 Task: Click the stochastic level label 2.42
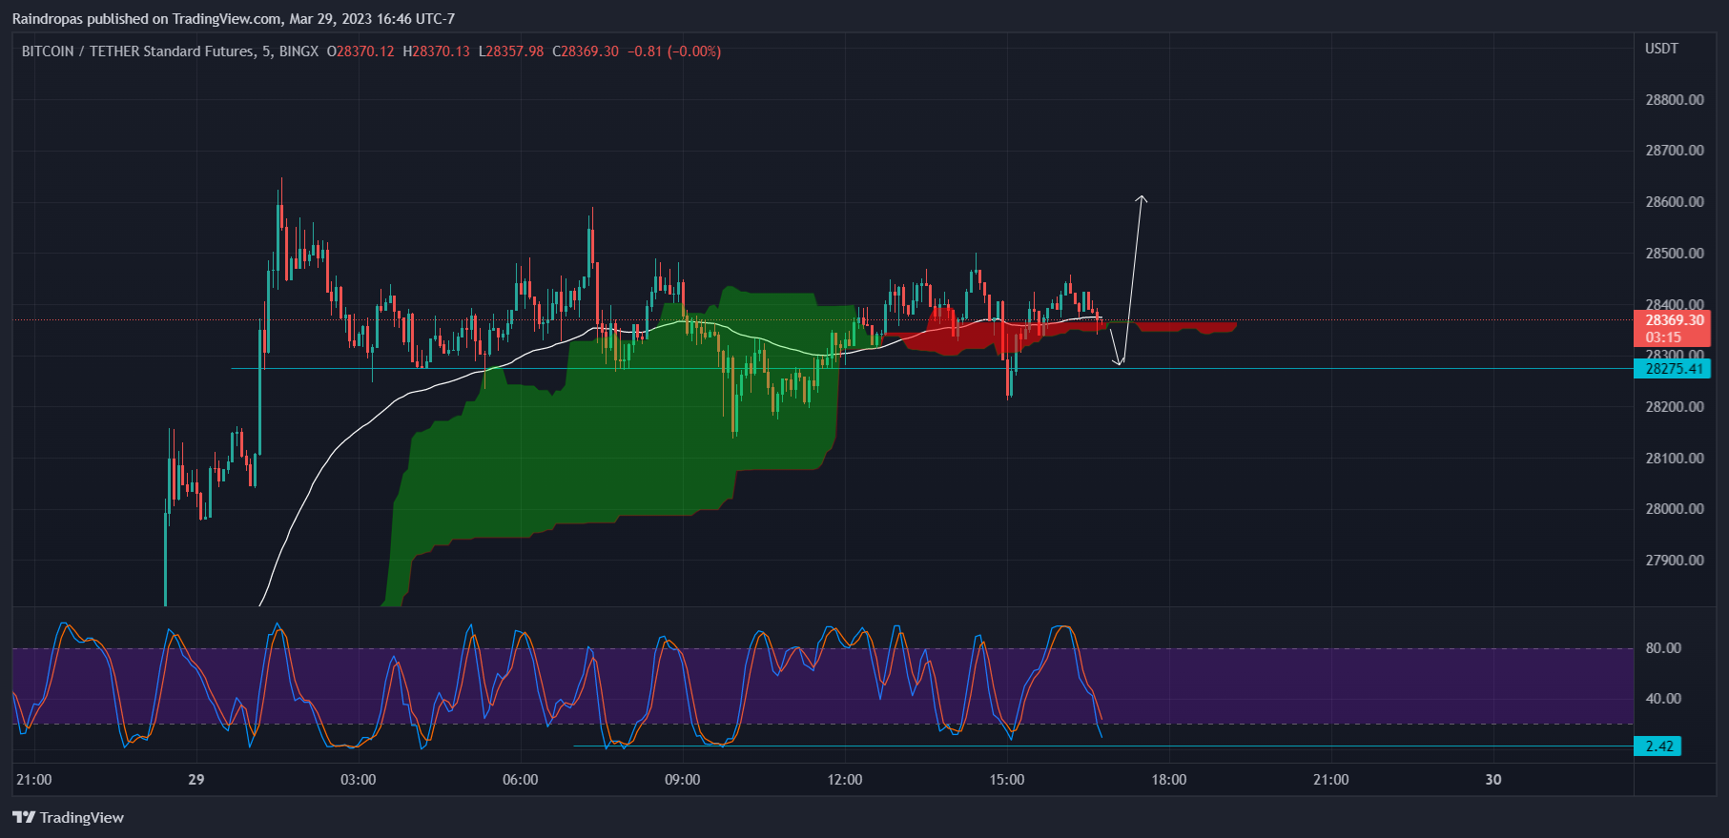tap(1658, 746)
